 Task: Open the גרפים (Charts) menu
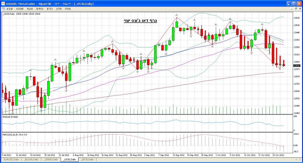(40, 9)
